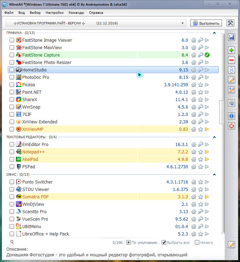
Task: Open the Вид menu
Action: click(22, 13)
